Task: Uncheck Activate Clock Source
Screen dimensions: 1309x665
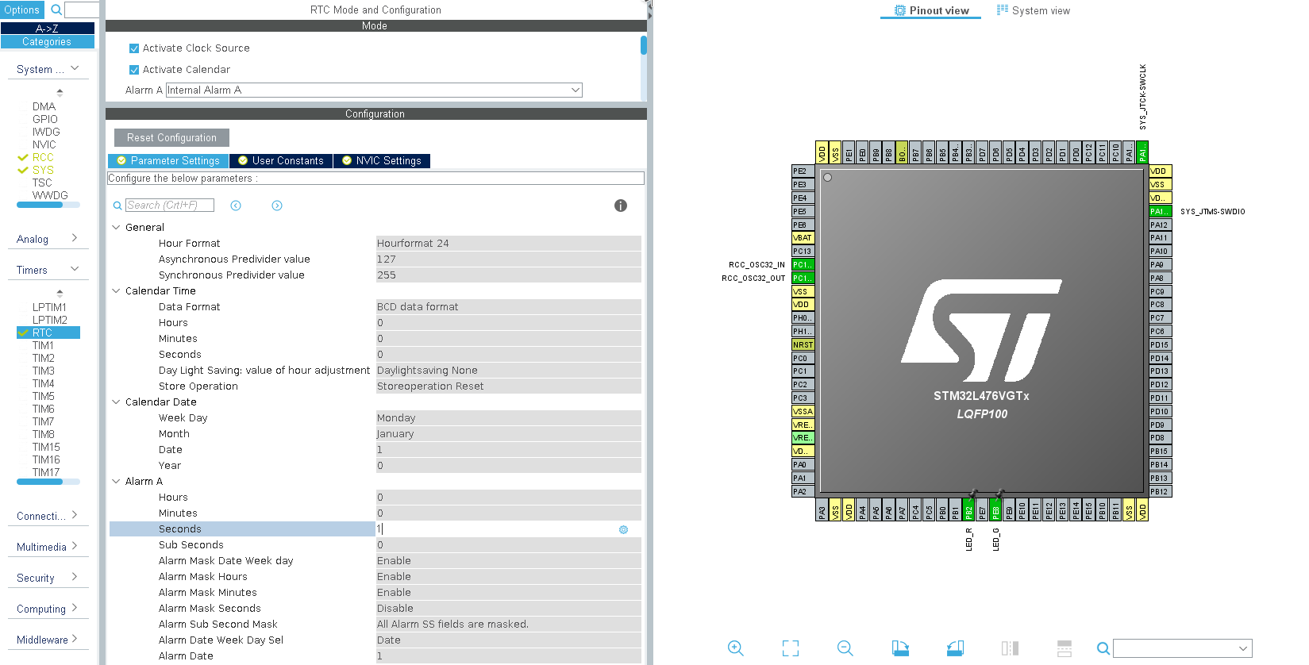Action: (134, 48)
